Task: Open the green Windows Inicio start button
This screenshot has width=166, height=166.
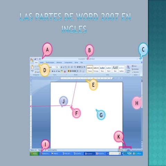Action: tap(34, 154)
